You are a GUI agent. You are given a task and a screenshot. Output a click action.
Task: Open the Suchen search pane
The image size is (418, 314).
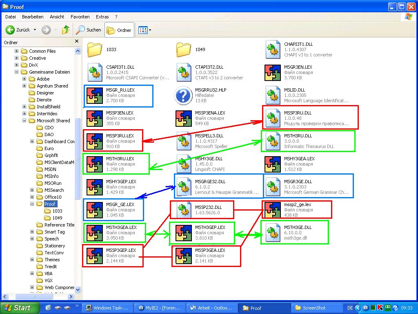coord(89,30)
